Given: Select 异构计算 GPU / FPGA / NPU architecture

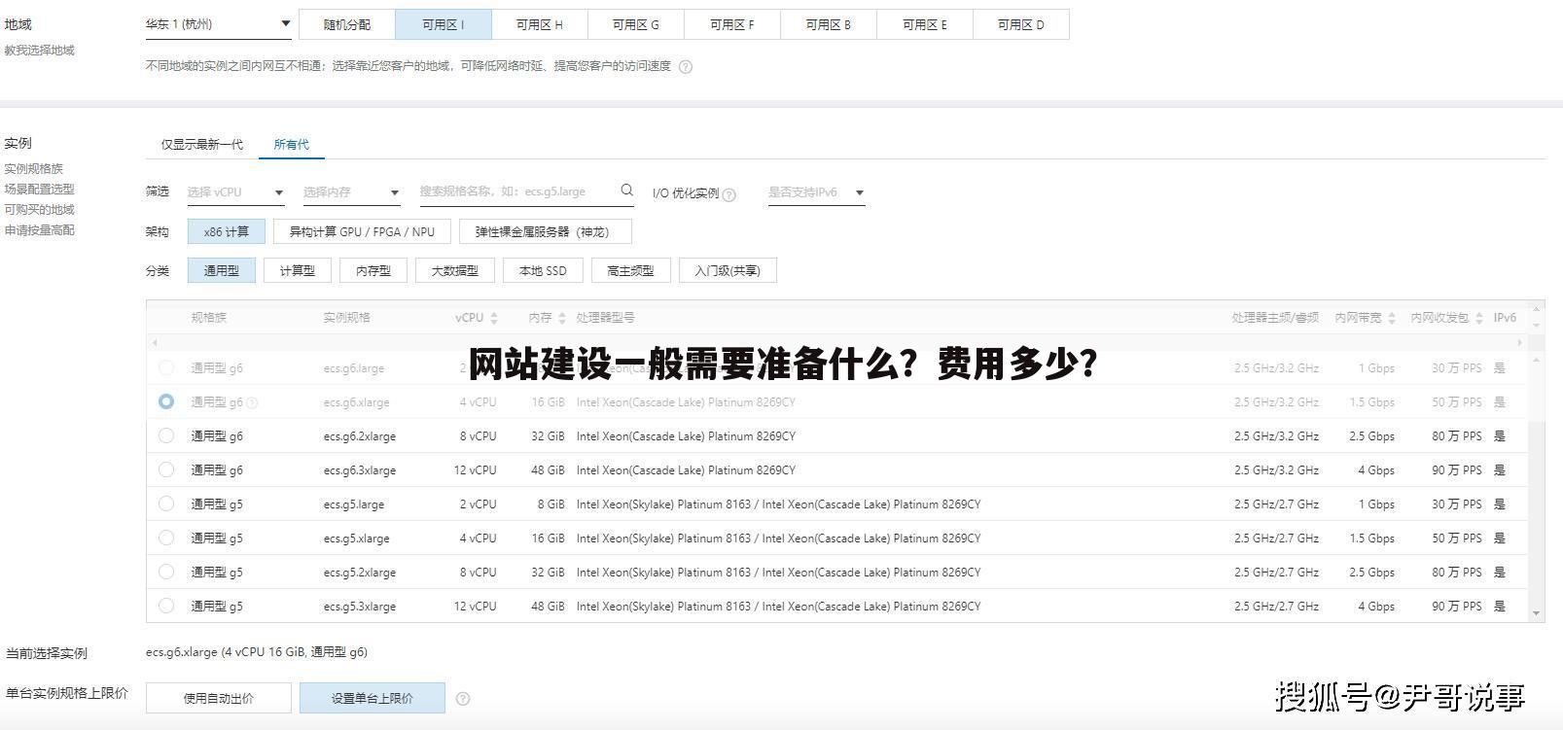Looking at the screenshot, I should coord(362,231).
